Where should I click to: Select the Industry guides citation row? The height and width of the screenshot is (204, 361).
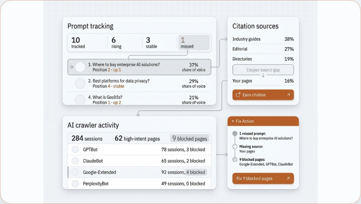[263, 39]
